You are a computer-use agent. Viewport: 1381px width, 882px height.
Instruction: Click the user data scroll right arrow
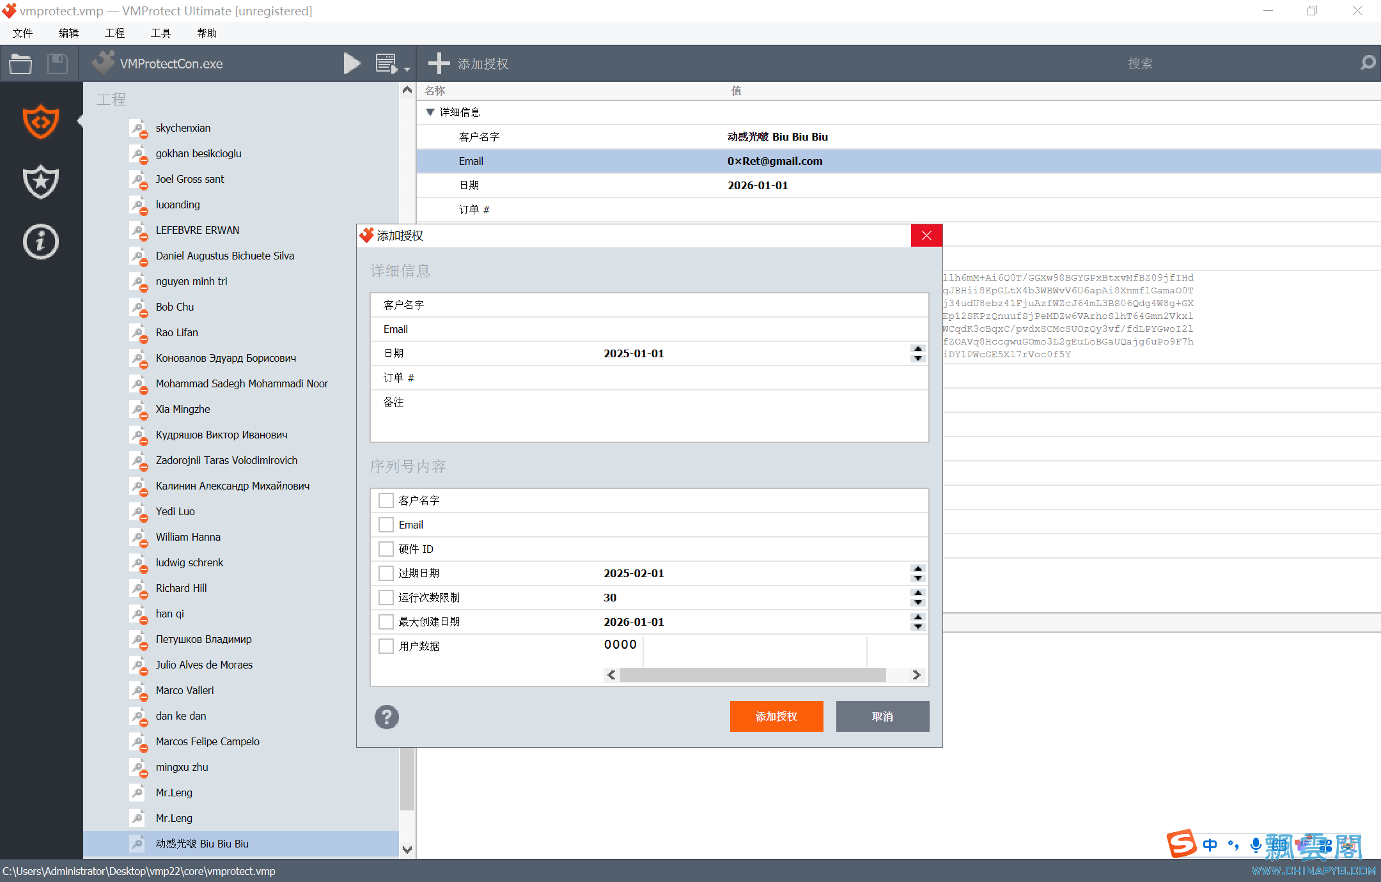tap(916, 675)
